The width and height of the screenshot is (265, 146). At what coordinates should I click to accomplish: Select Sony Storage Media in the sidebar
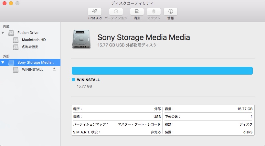36,62
